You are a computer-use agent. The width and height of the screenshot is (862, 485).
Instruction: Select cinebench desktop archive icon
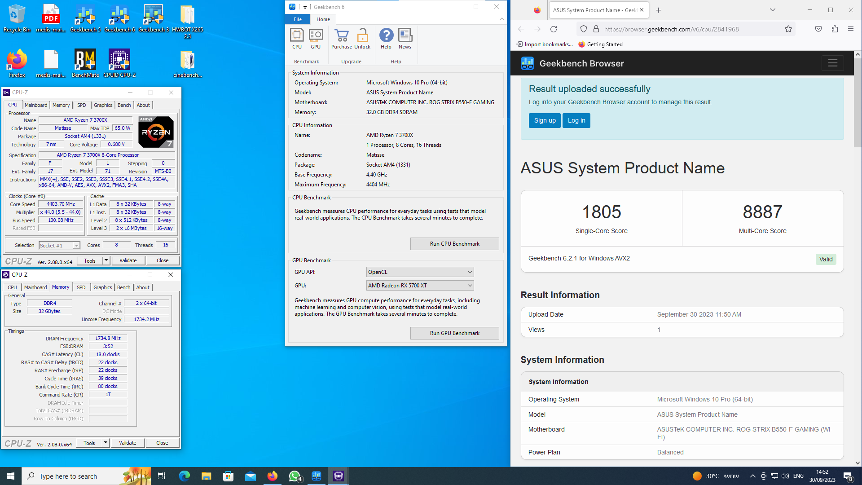[x=188, y=63]
